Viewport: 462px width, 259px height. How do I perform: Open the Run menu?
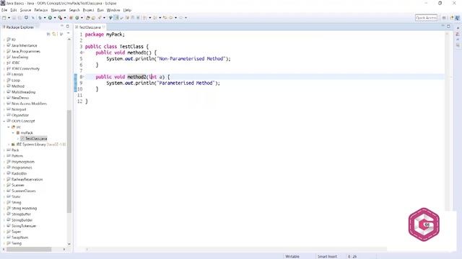[x=100, y=10]
